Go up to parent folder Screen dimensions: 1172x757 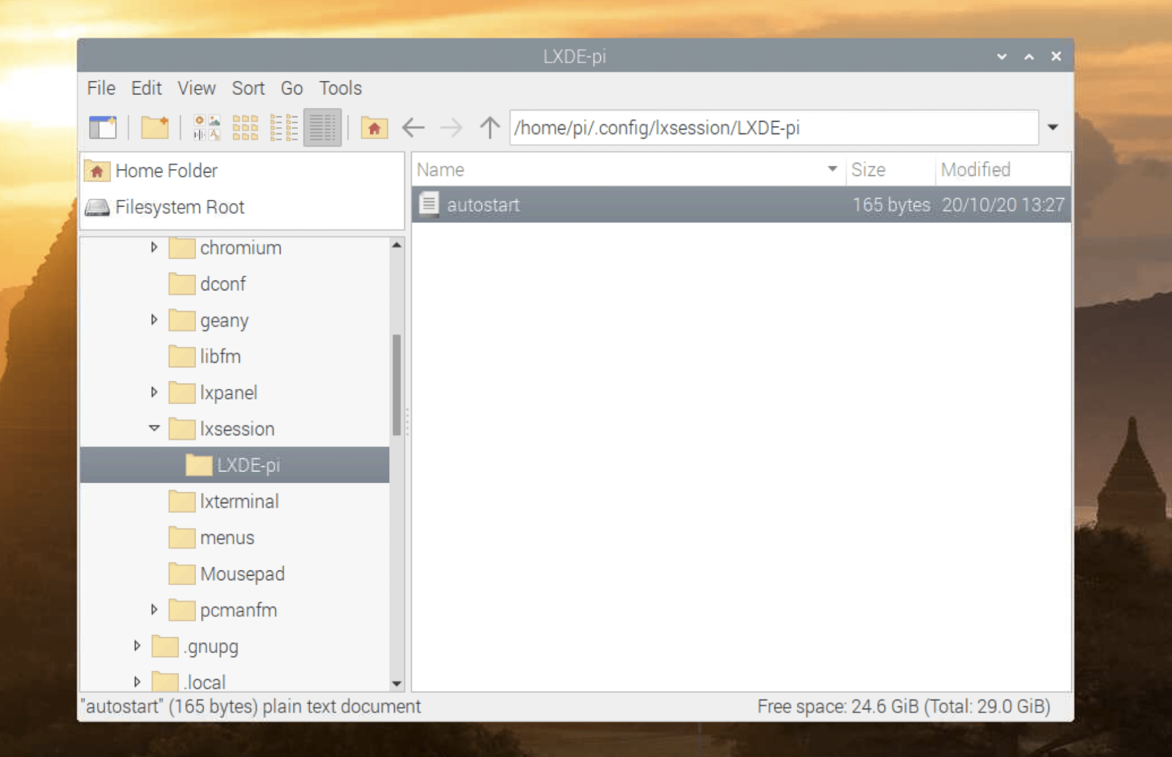coord(490,128)
